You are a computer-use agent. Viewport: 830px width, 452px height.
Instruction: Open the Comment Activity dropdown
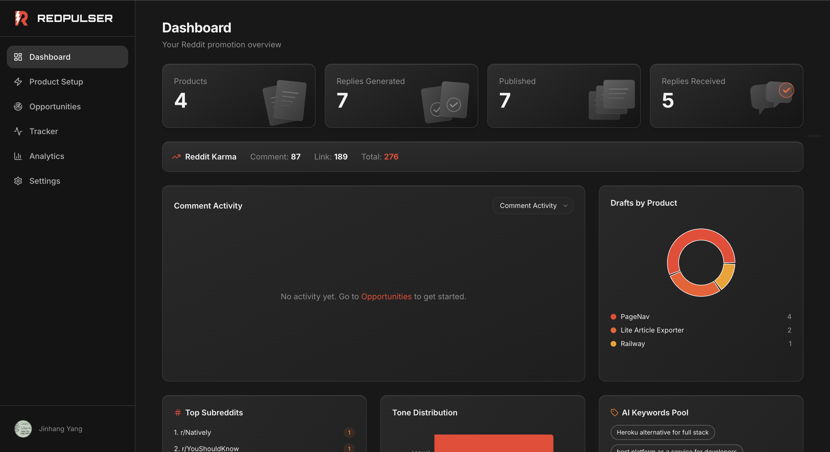(533, 206)
